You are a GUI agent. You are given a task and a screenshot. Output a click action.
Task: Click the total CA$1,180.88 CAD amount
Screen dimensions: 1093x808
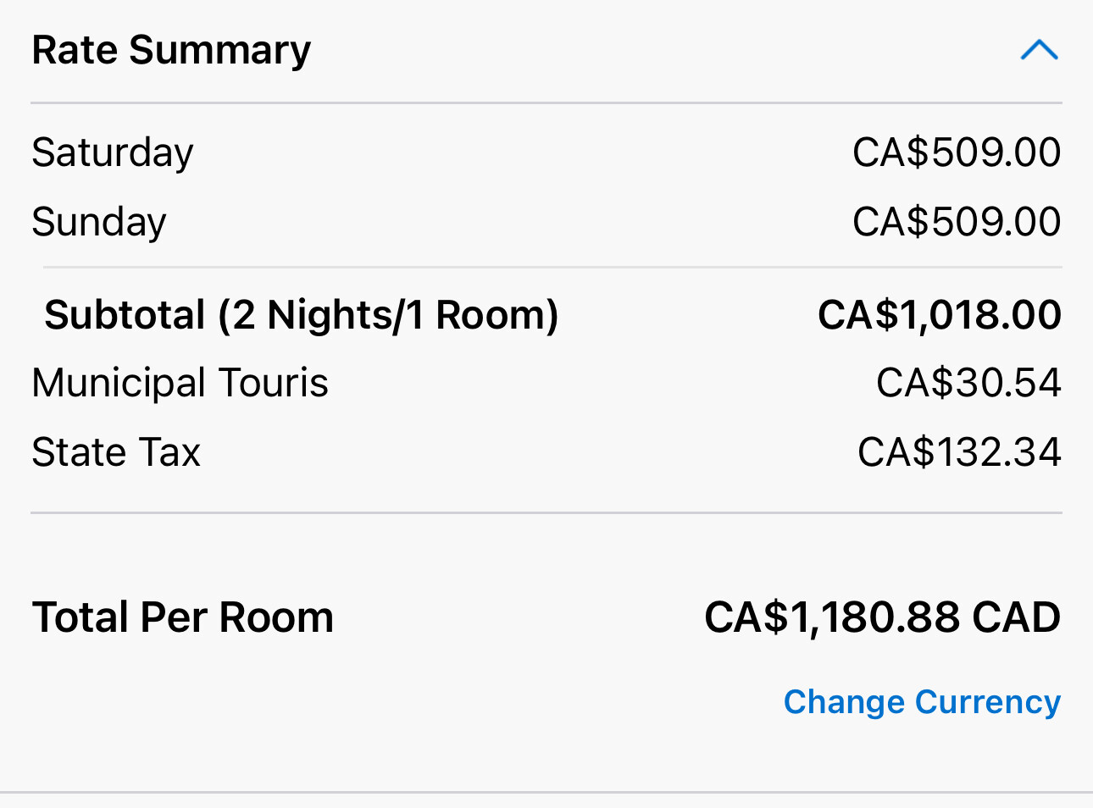pyautogui.click(x=882, y=617)
